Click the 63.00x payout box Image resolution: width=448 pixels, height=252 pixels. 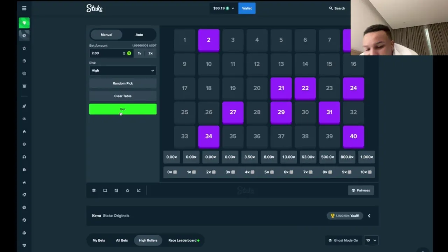(x=308, y=157)
